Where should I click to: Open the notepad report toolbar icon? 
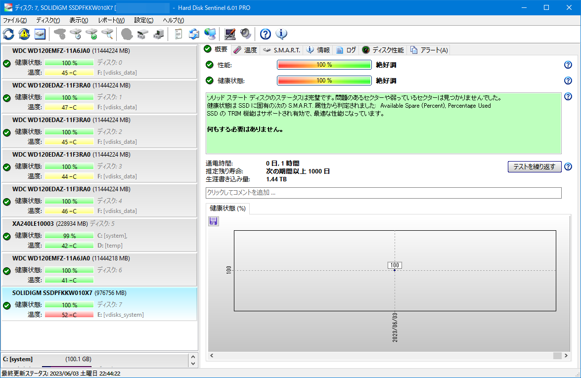(178, 34)
